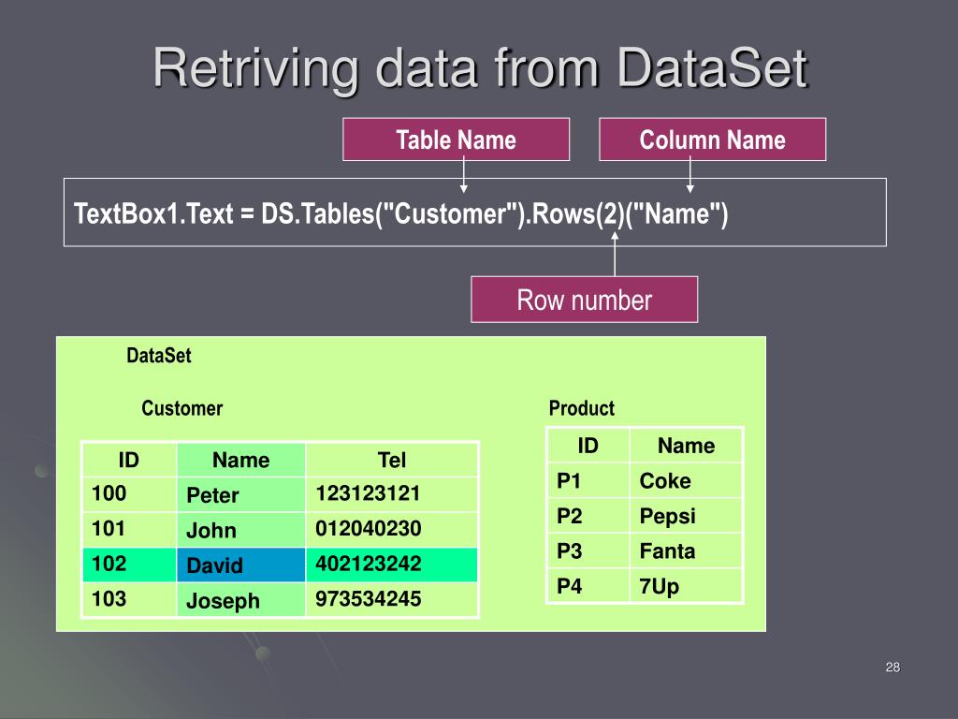
Task: Click Customer cell '103'
Action: 130,599
